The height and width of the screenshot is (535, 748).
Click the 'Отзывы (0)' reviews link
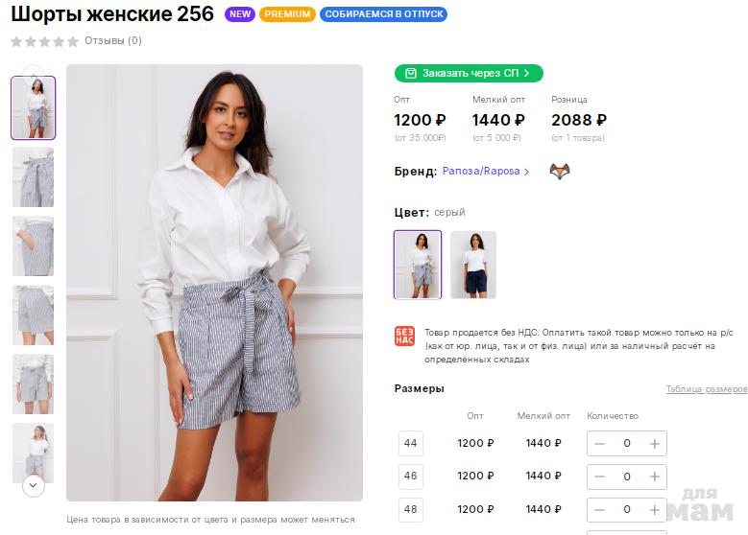click(x=113, y=41)
